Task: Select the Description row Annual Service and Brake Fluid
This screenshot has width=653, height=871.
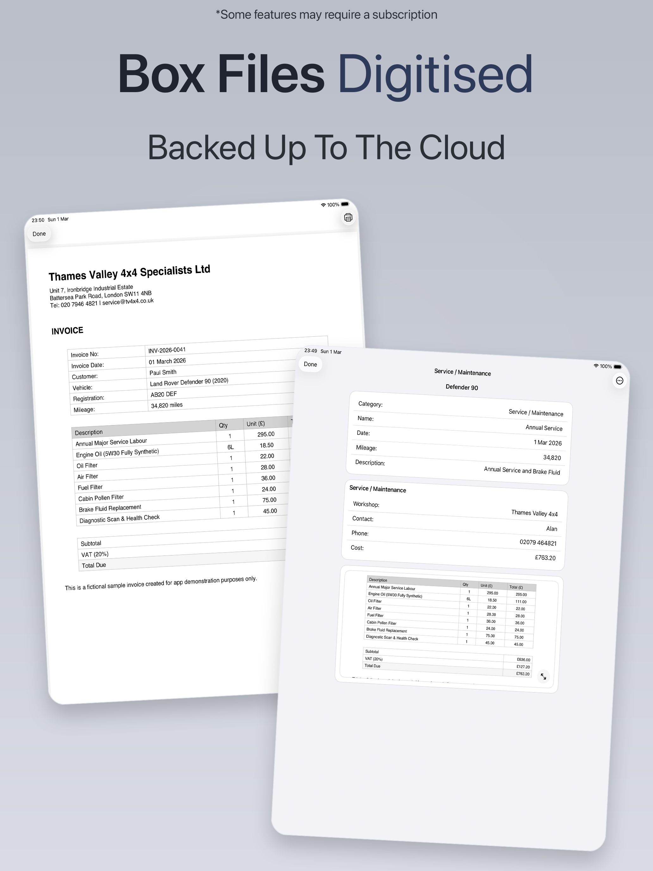Action: [x=457, y=467]
